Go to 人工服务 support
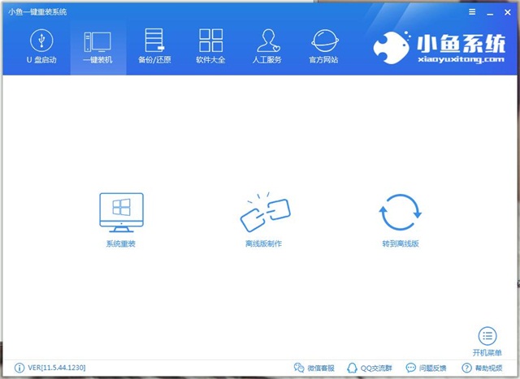 pos(268,46)
